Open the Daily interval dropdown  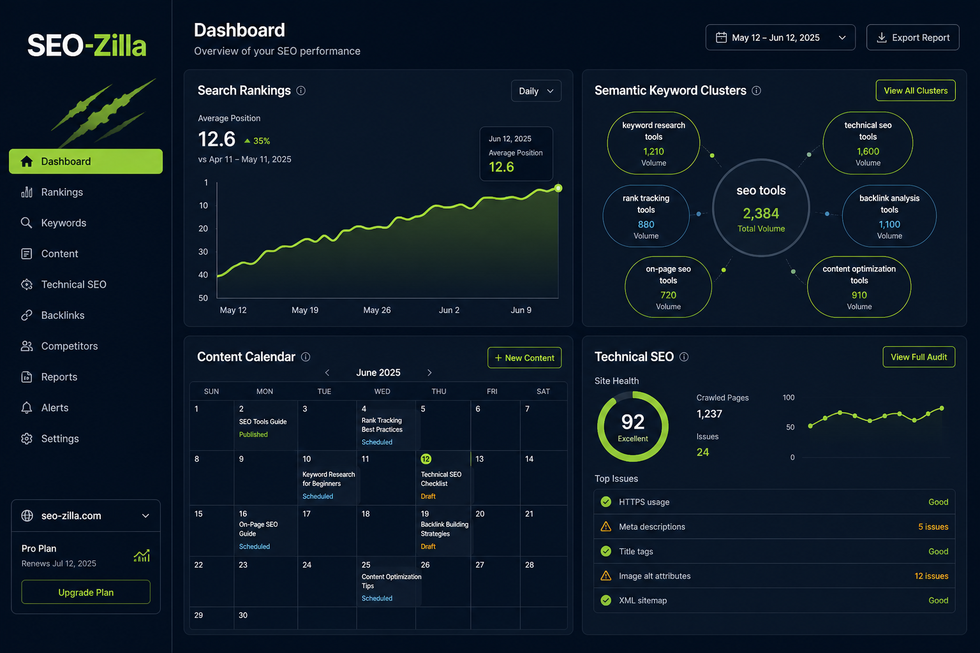point(536,91)
